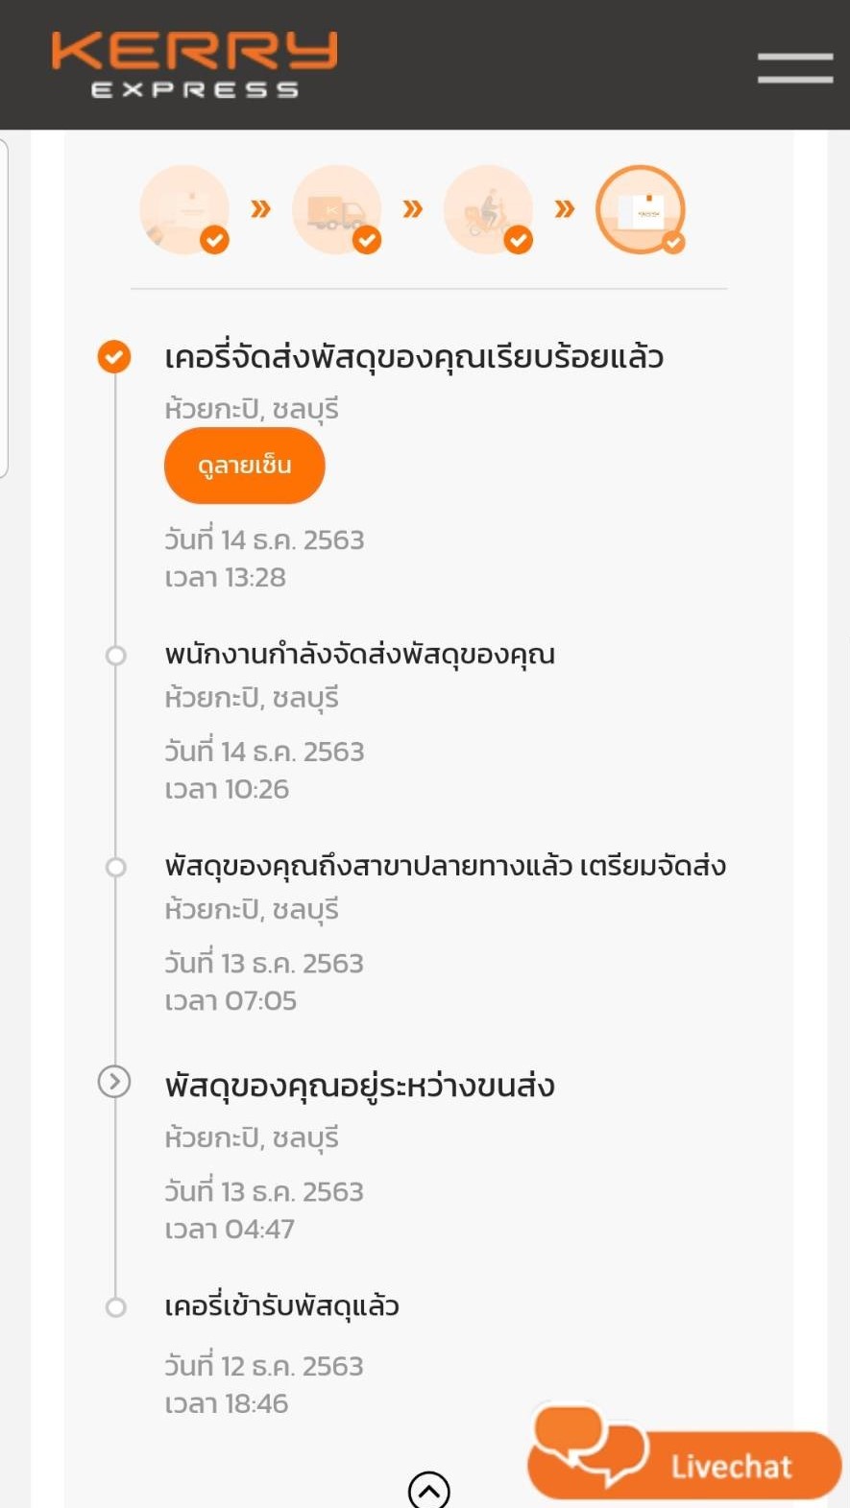Screen dimensions: 850x1508
Task: Click the Kerry Express logo
Action: click(x=194, y=64)
